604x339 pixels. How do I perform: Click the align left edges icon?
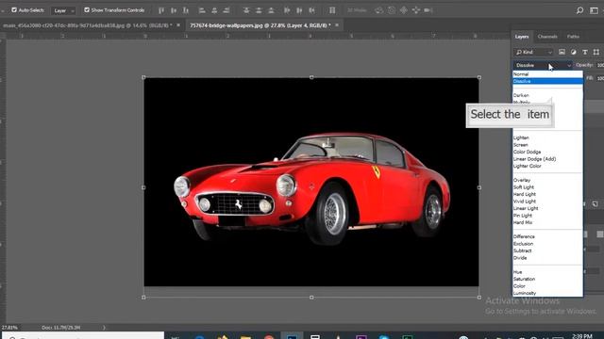point(202,10)
